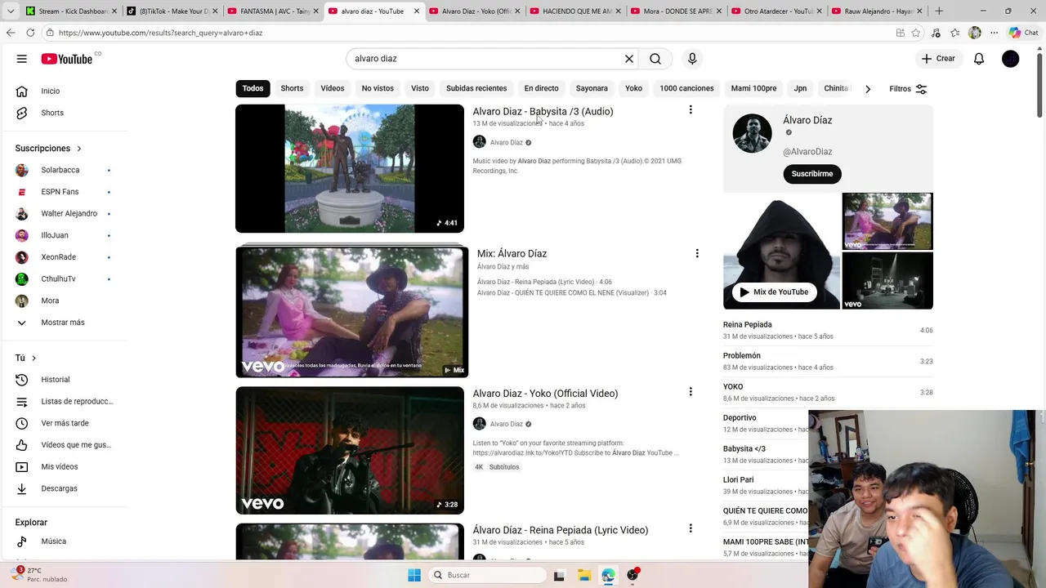
Task: Open the Crear button
Action: coord(938,59)
